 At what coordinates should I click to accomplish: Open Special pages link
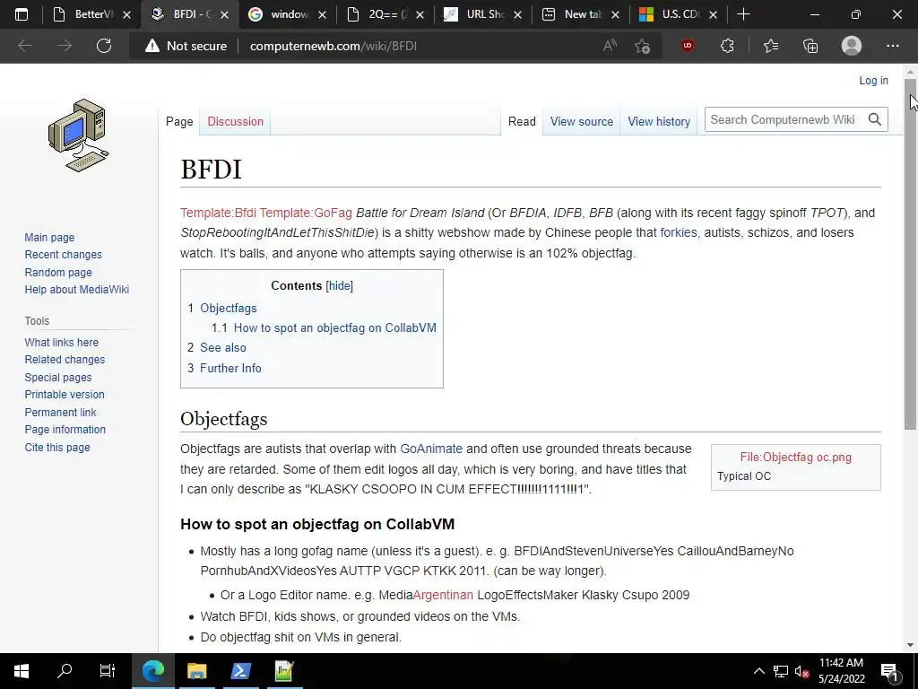click(x=58, y=378)
